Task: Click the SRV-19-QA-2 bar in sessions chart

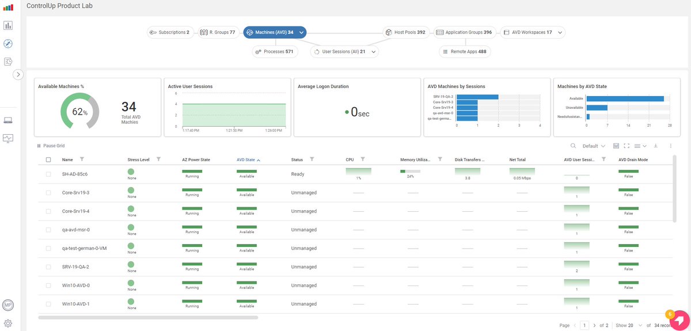Action: 477,97
